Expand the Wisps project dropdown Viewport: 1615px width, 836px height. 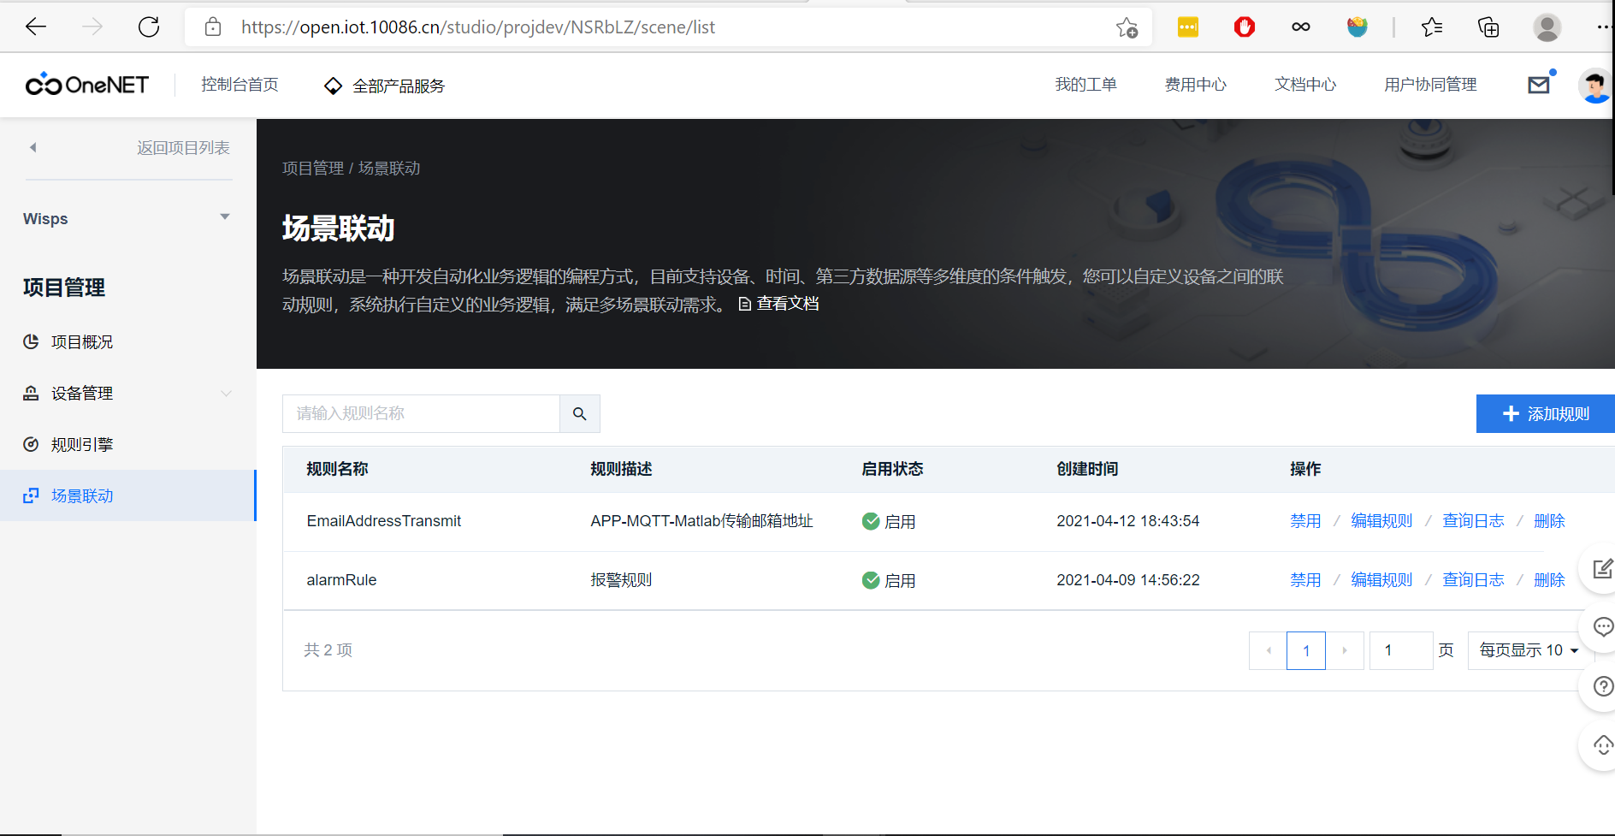tap(225, 216)
